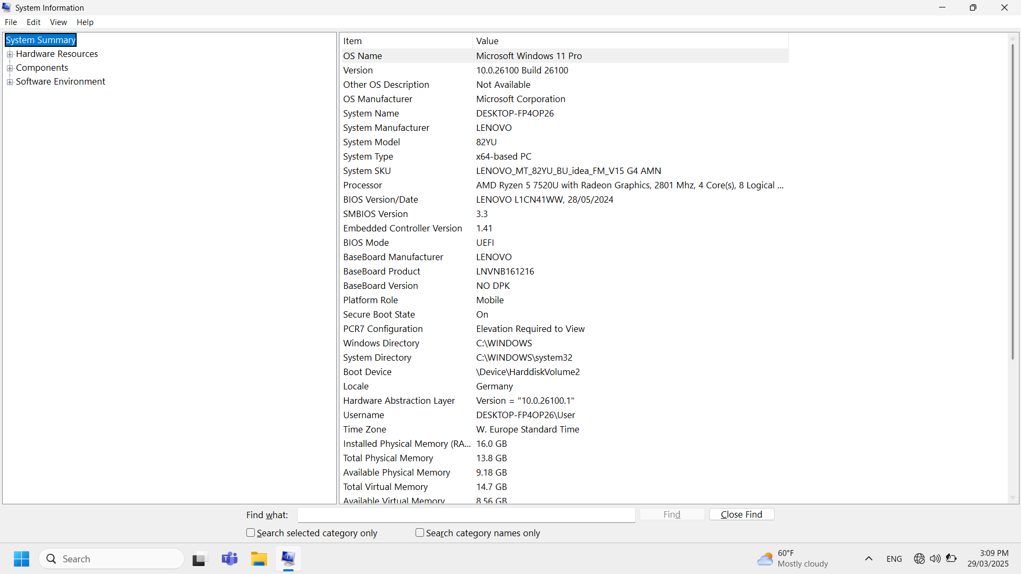The width and height of the screenshot is (1021, 574).
Task: Select the System SKU row
Action: tap(565, 171)
